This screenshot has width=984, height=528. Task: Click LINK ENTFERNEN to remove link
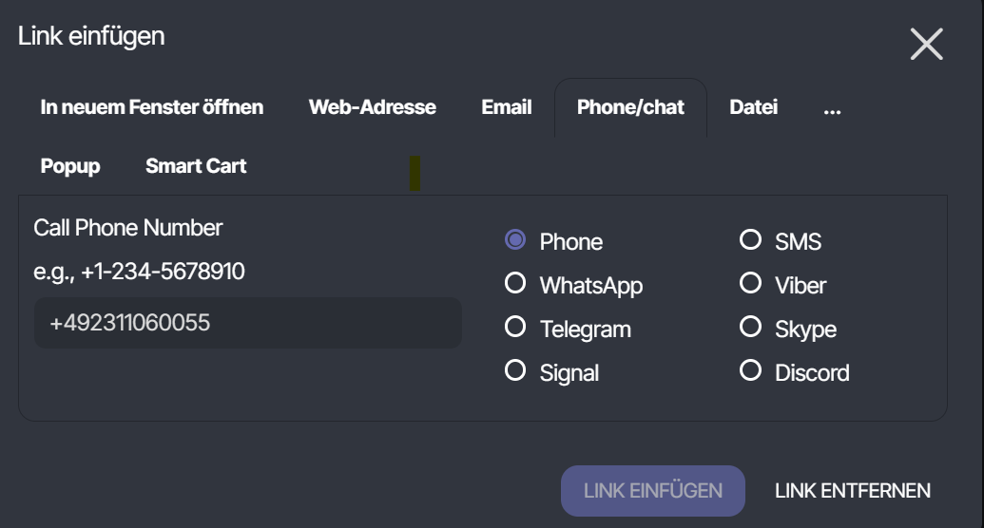tap(852, 491)
